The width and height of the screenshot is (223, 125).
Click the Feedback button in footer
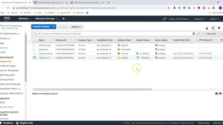[x=8, y=123]
